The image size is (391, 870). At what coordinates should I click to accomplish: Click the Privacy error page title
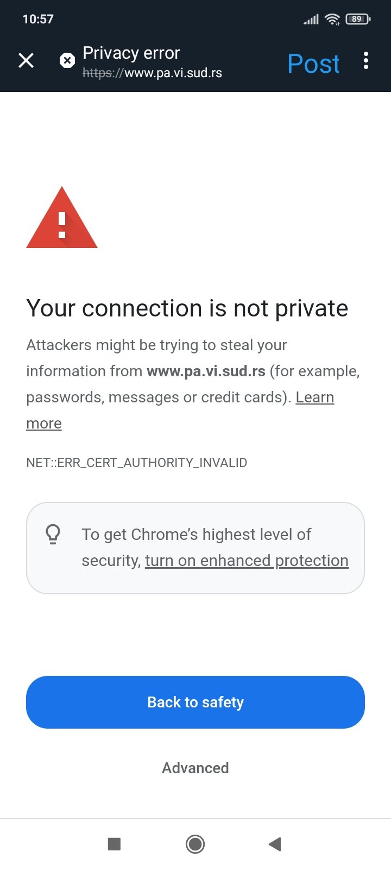tap(131, 53)
